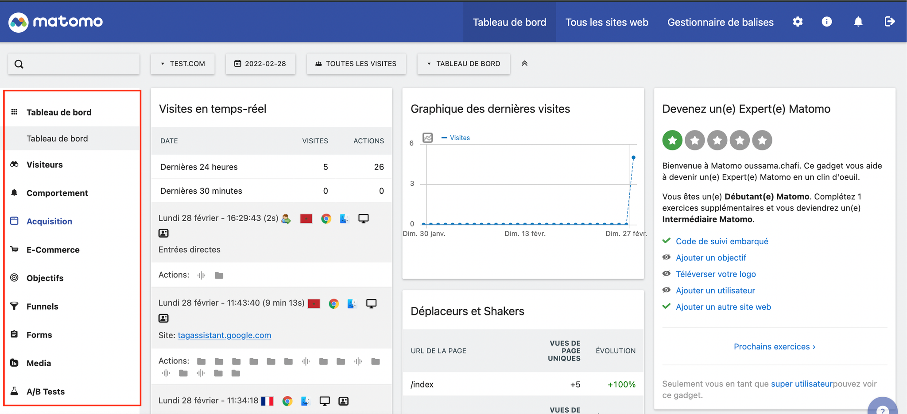The height and width of the screenshot is (414, 907).
Task: Open the Objectifs sidebar menu
Action: [x=45, y=278]
